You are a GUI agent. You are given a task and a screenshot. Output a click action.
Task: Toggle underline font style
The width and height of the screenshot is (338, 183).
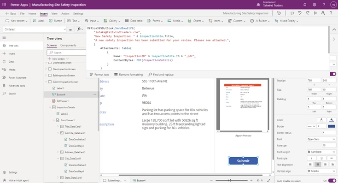[321, 158]
